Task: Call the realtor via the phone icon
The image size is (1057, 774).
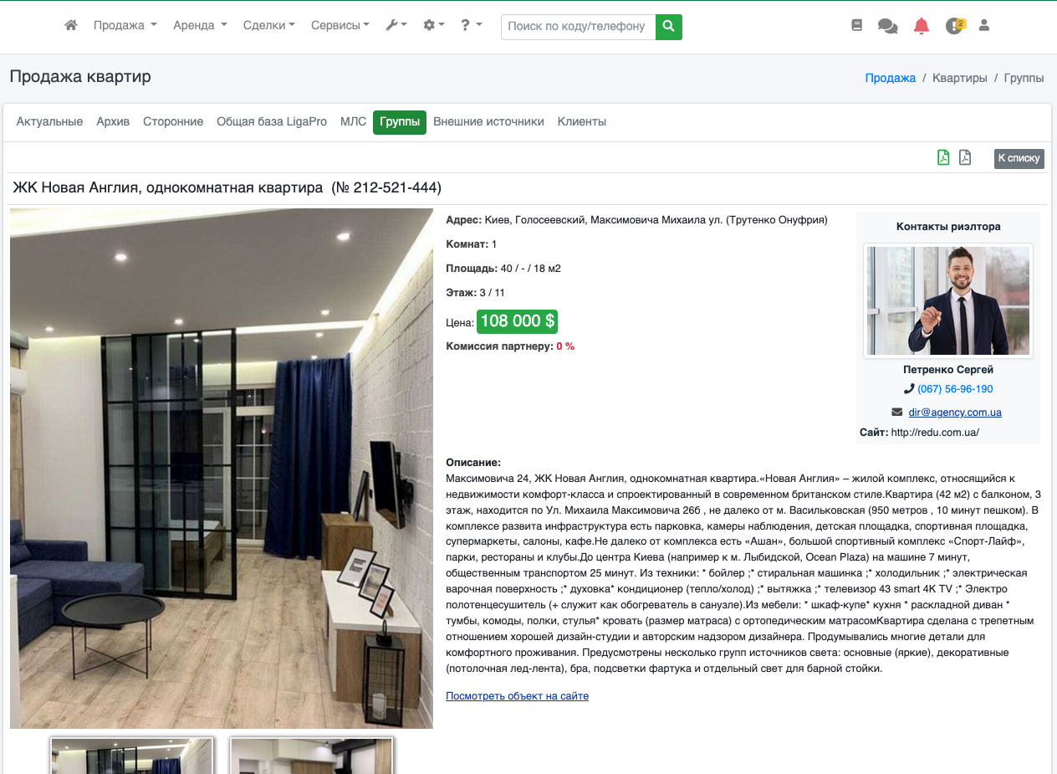Action: [909, 389]
